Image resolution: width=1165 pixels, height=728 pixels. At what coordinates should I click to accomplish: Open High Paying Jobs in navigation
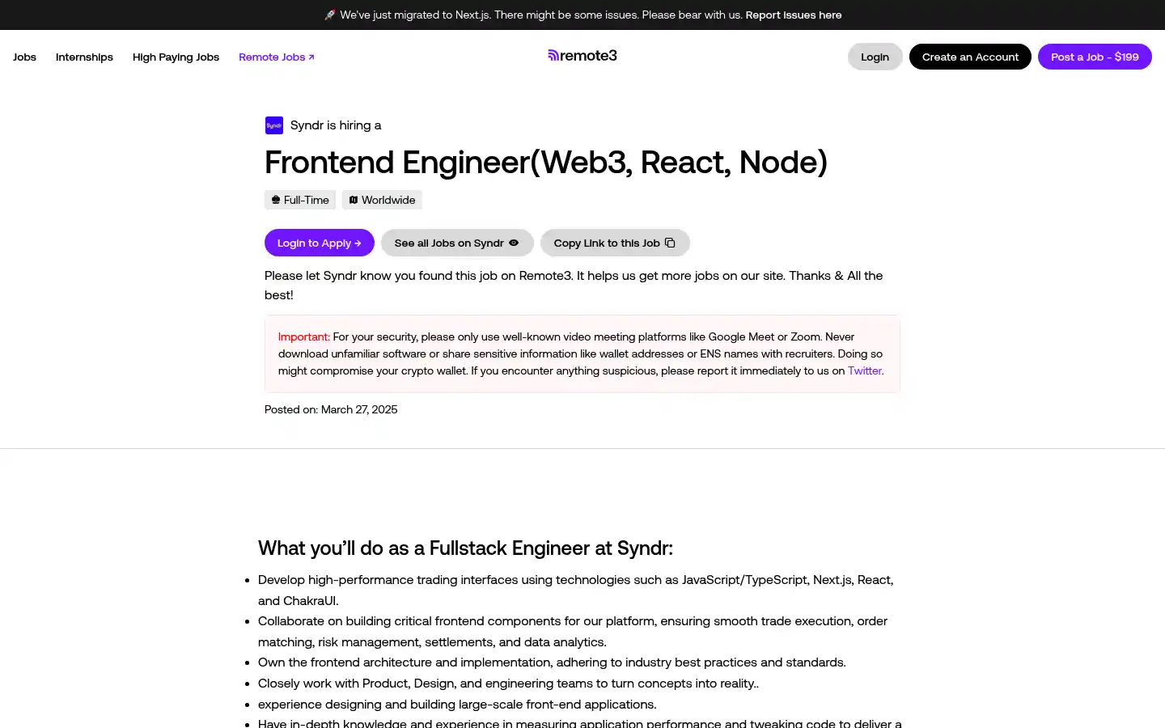tap(176, 57)
